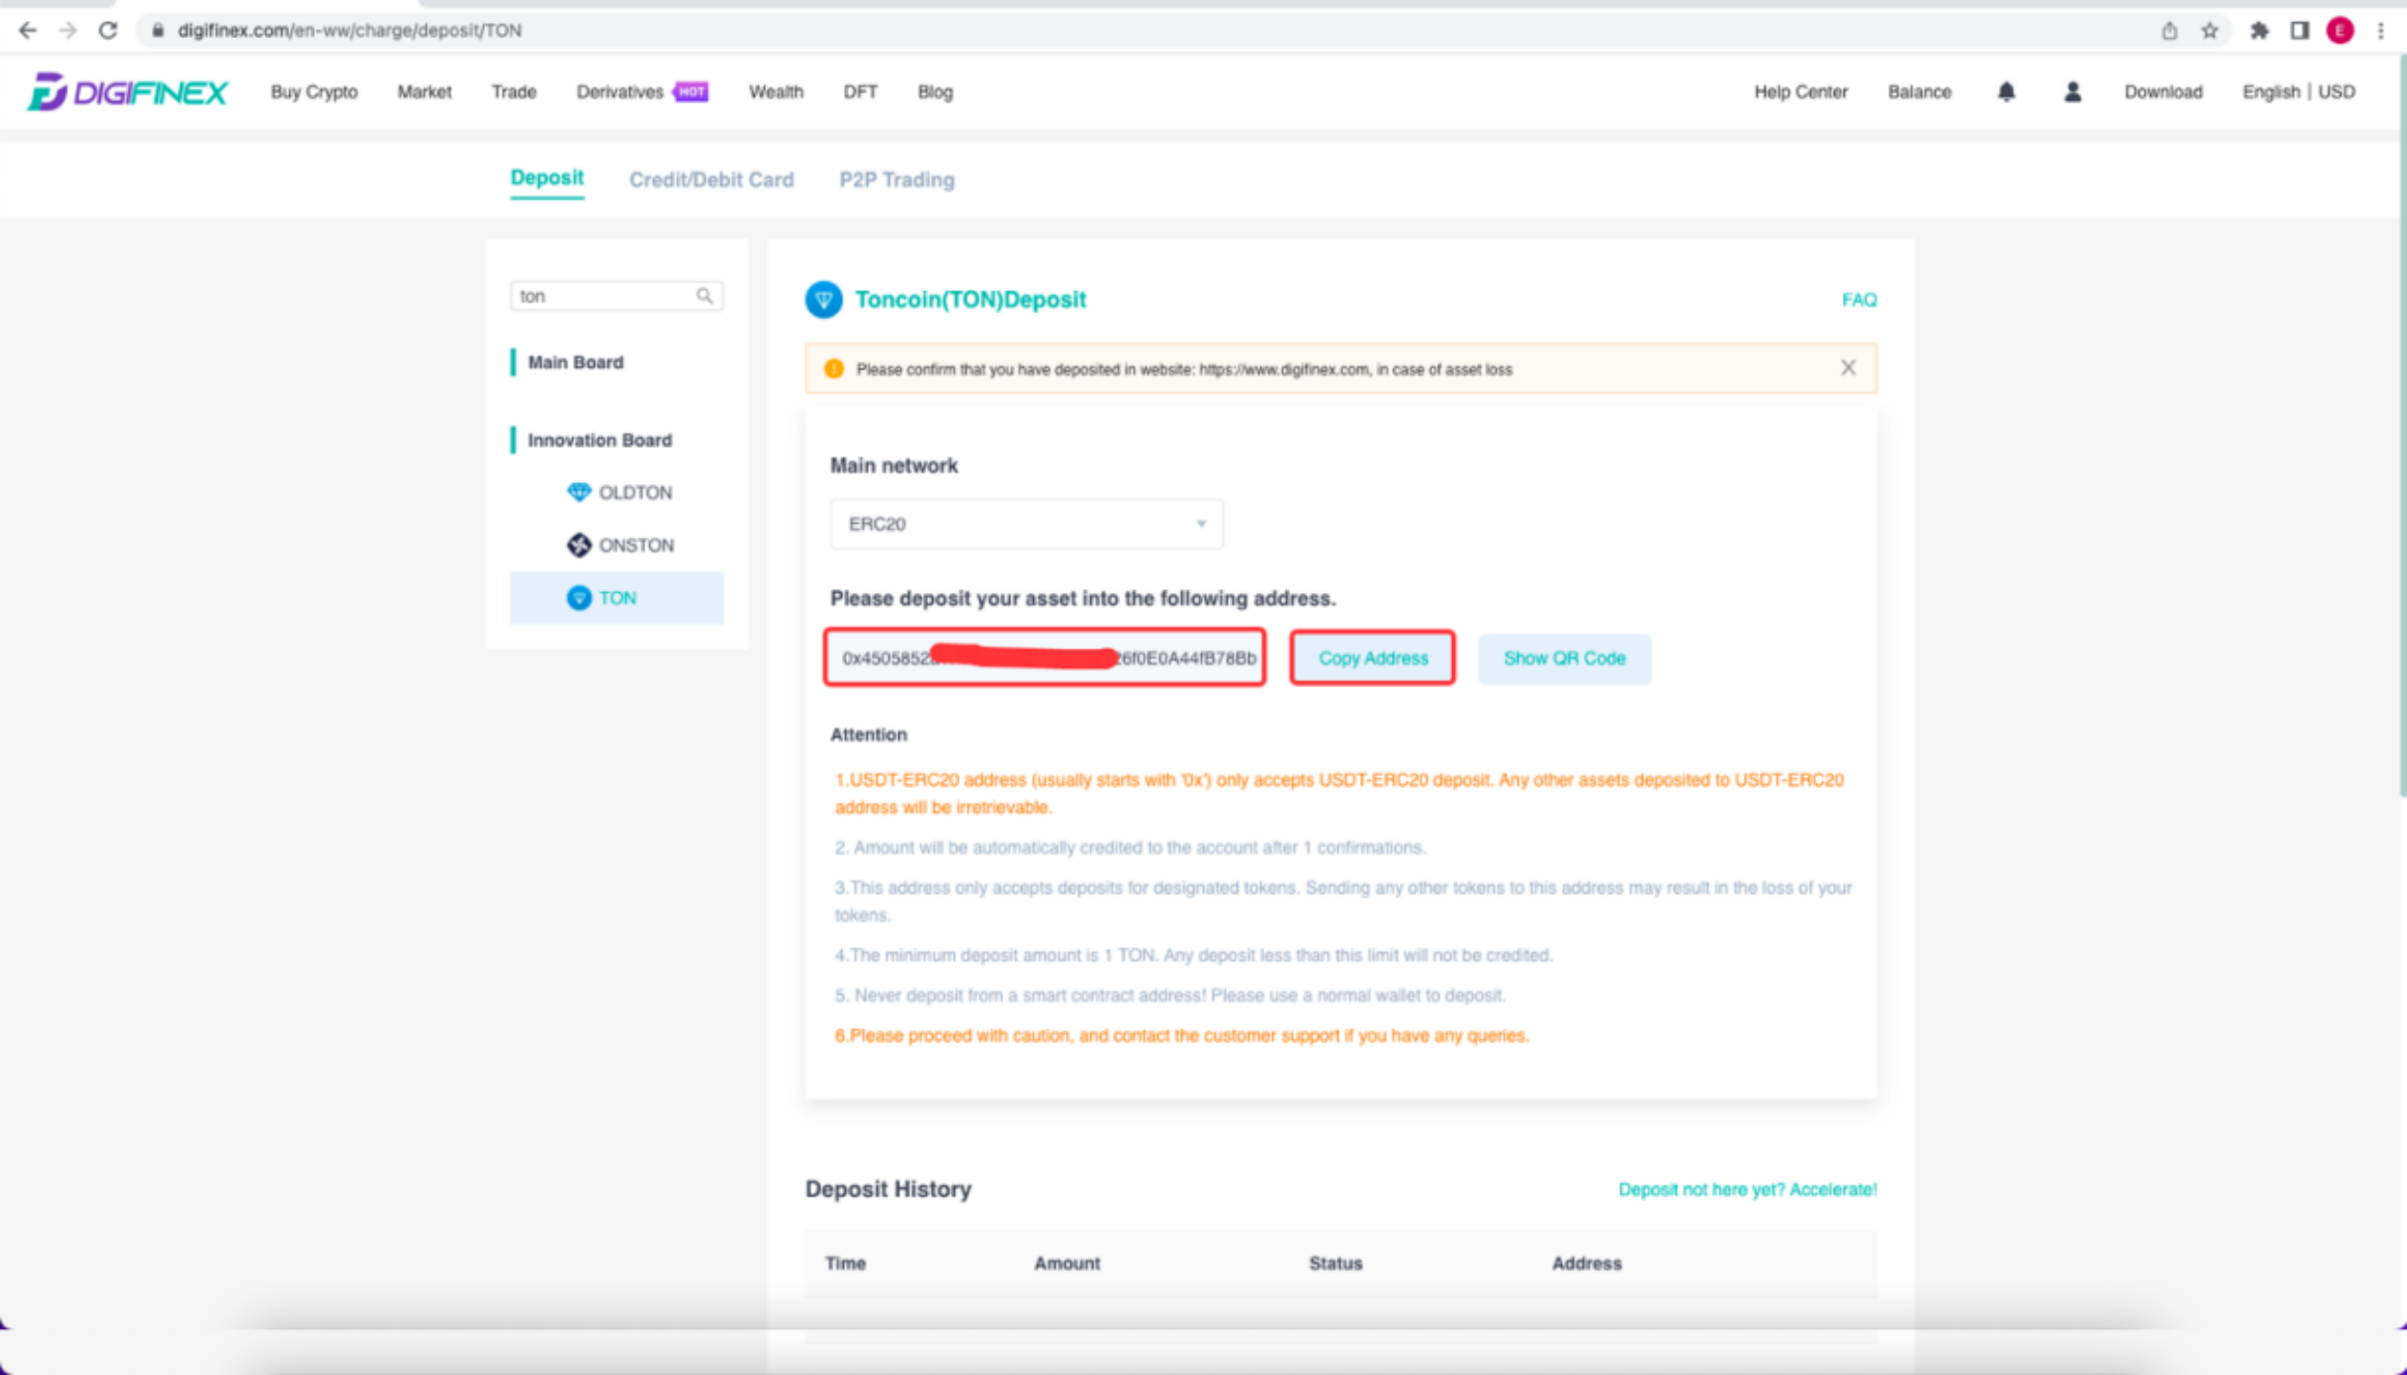Click the DigiFinex logo

(x=127, y=92)
